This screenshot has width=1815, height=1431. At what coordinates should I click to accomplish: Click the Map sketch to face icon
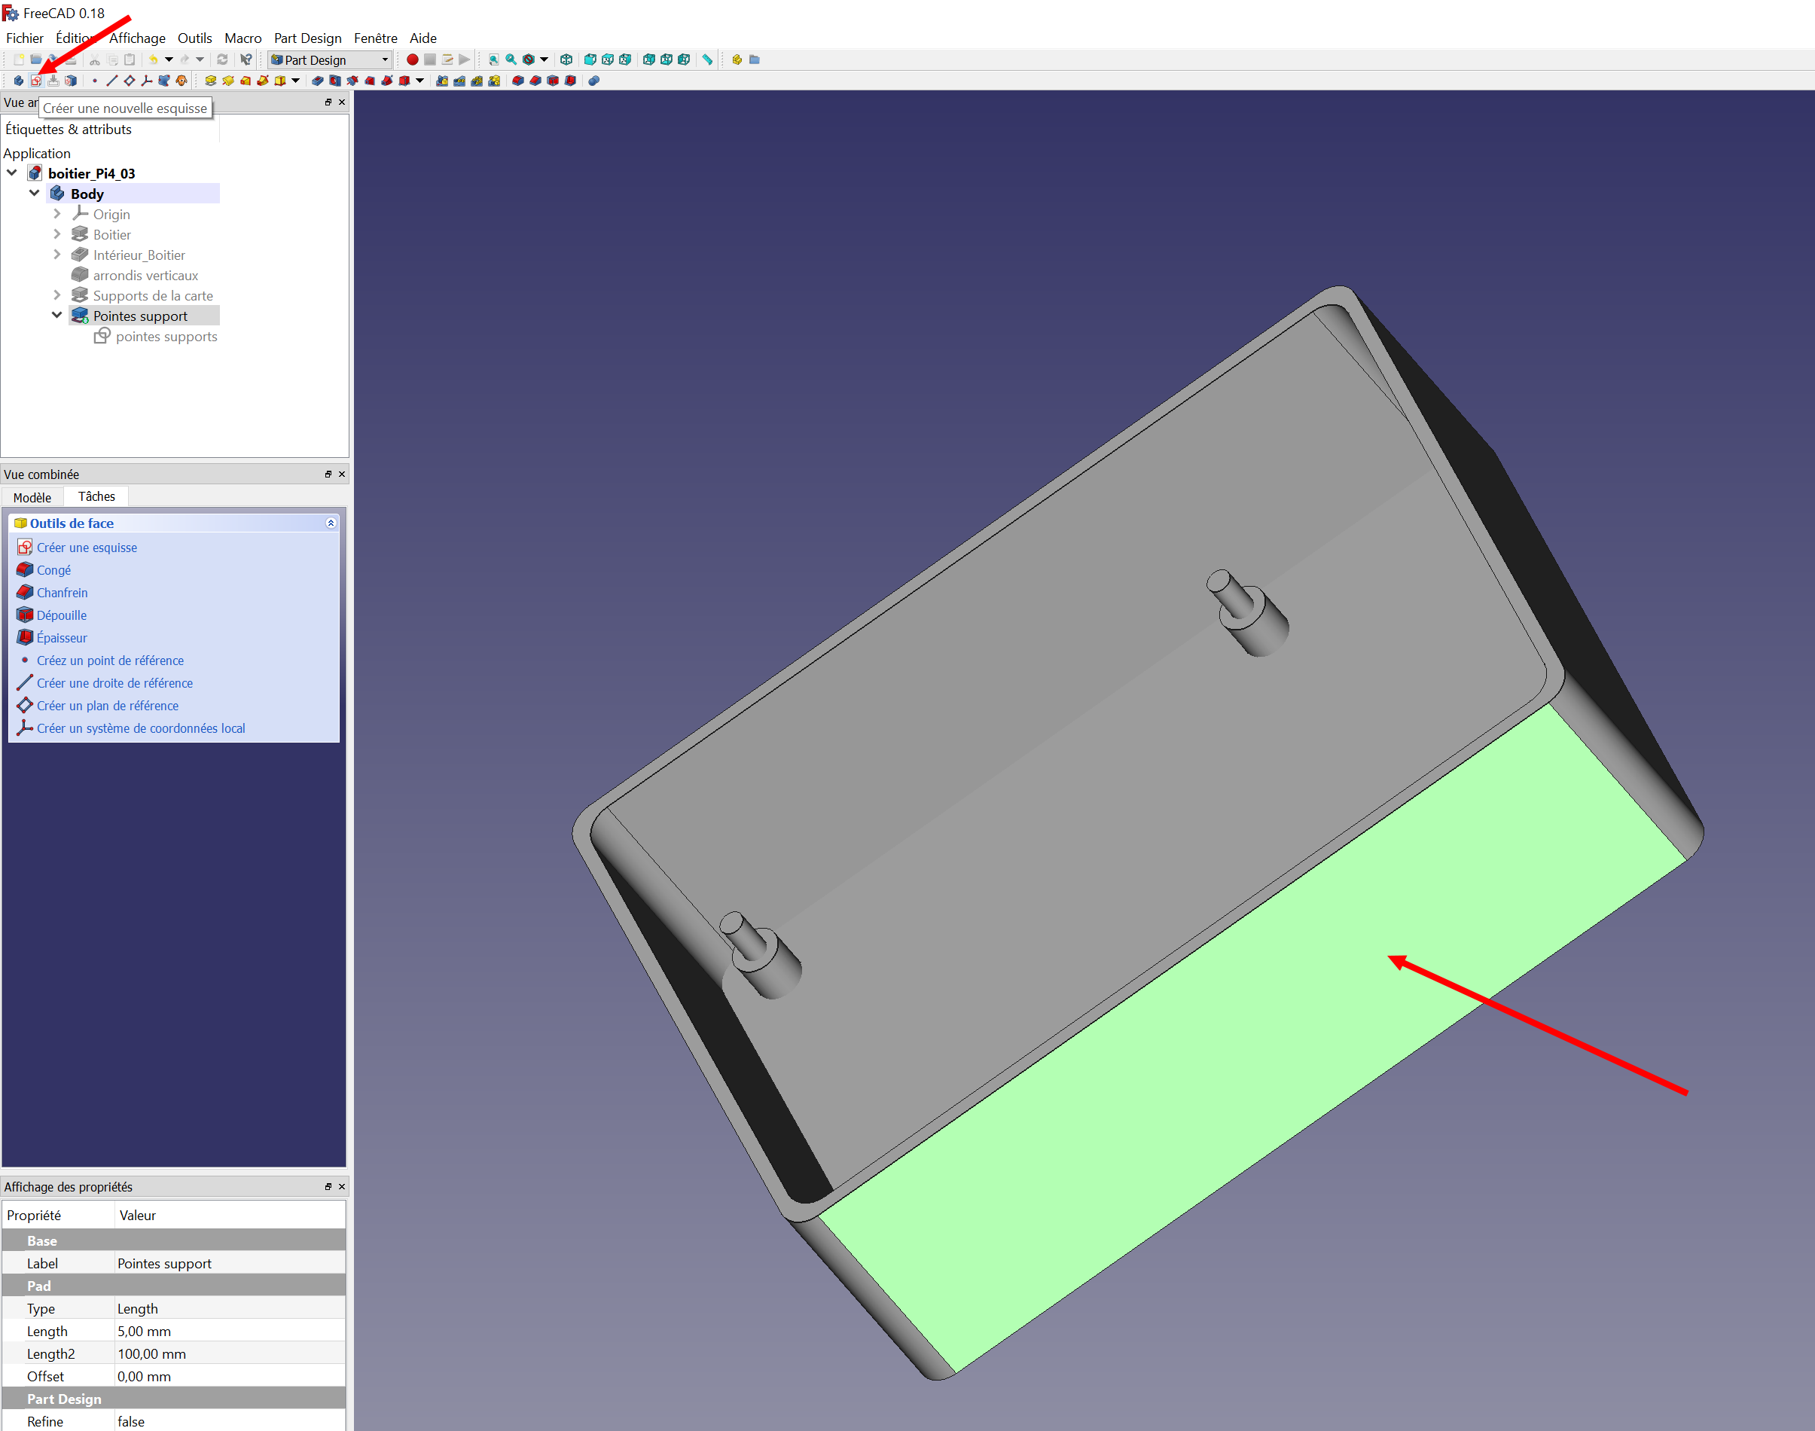[72, 81]
